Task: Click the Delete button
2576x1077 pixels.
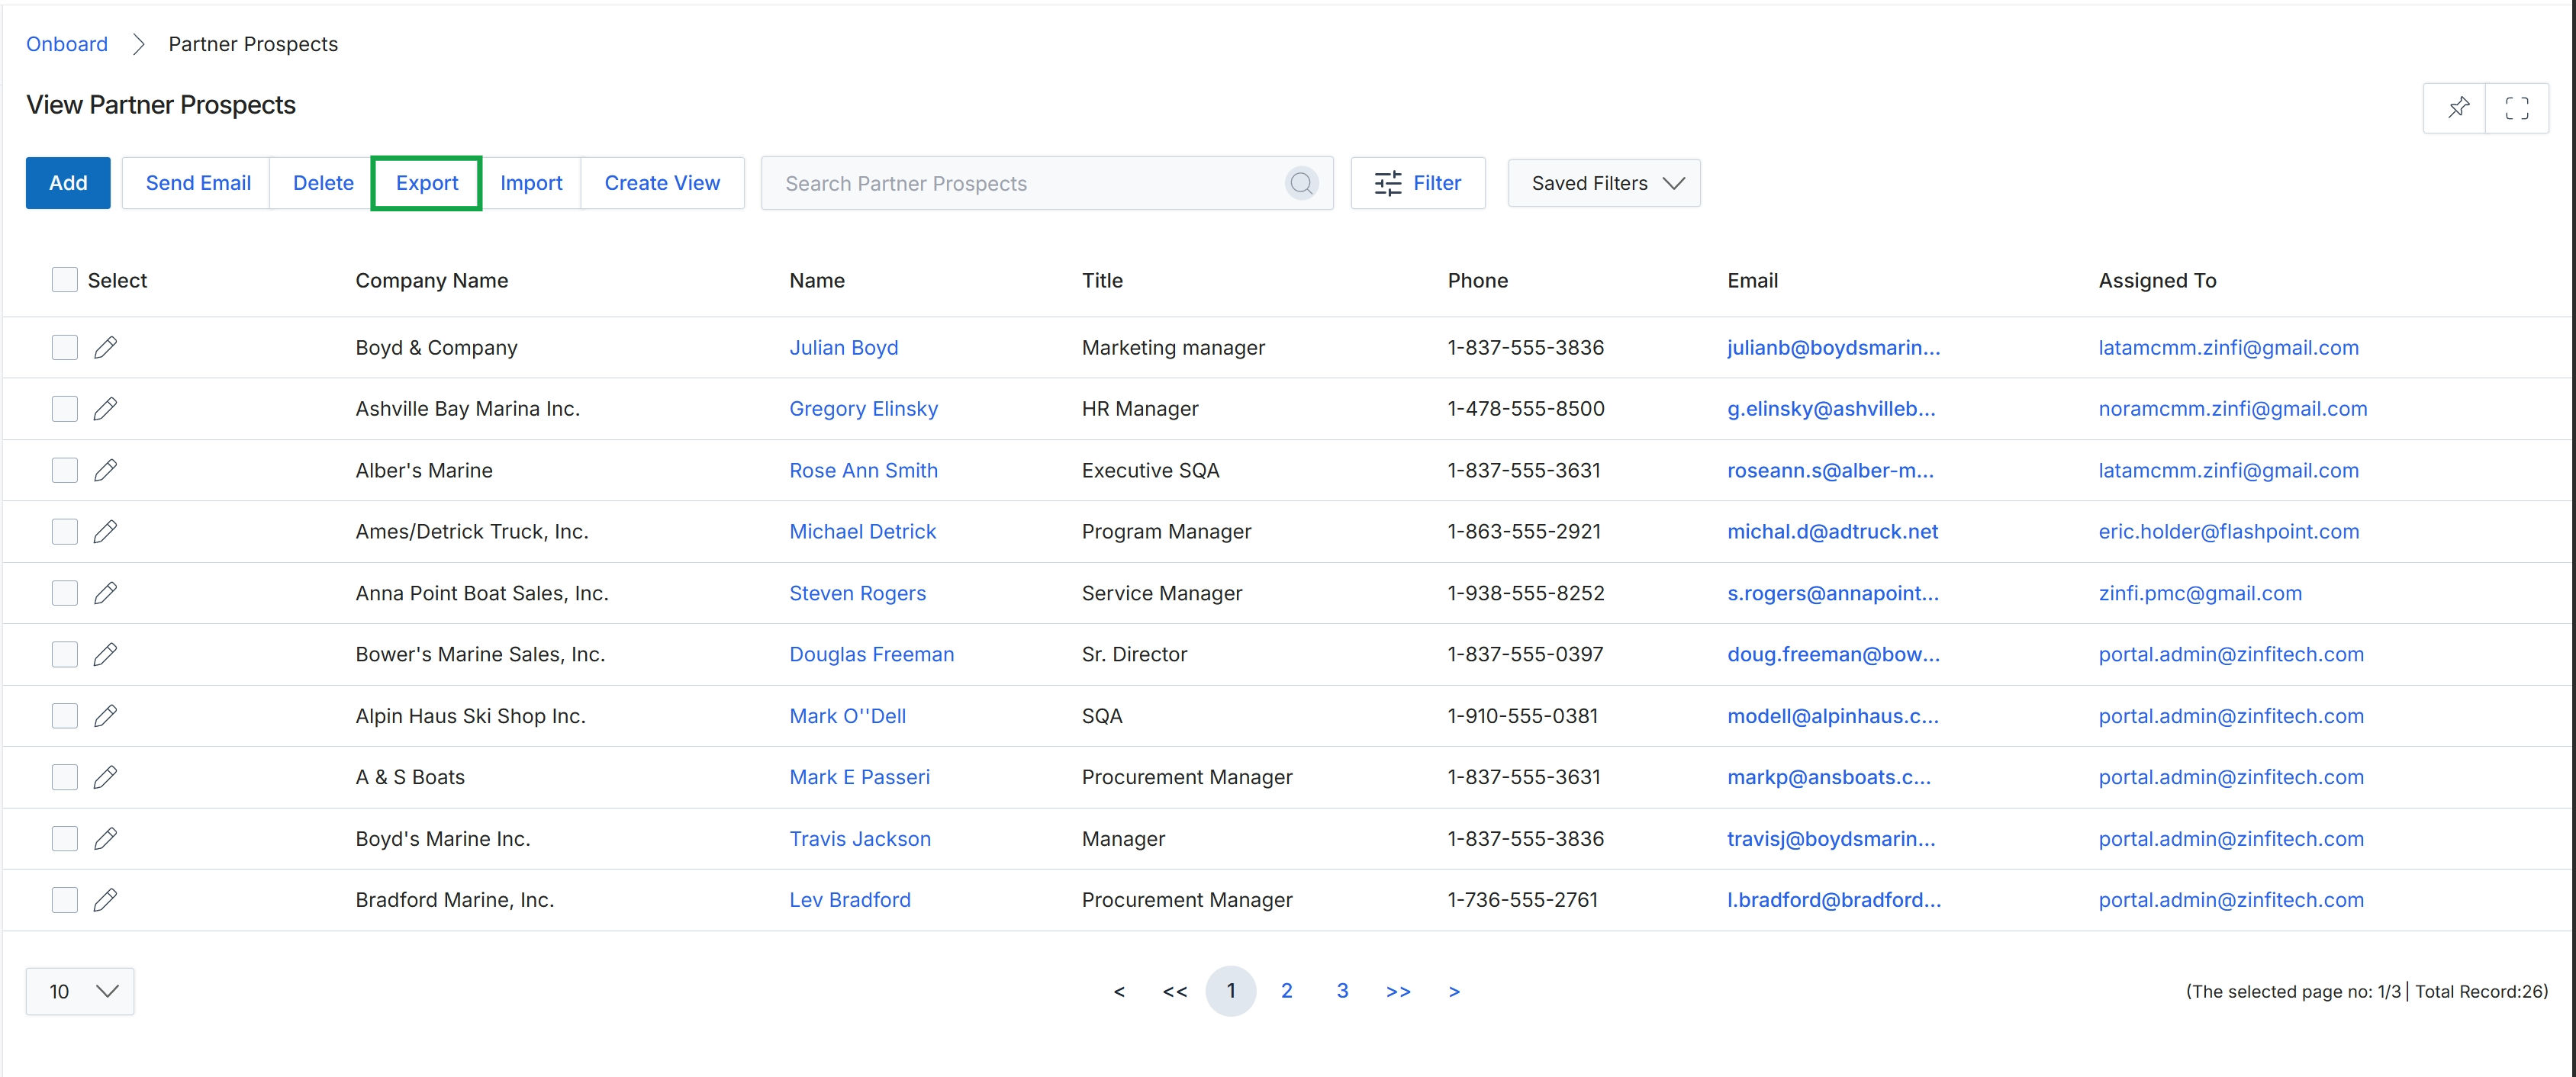Action: [323, 183]
